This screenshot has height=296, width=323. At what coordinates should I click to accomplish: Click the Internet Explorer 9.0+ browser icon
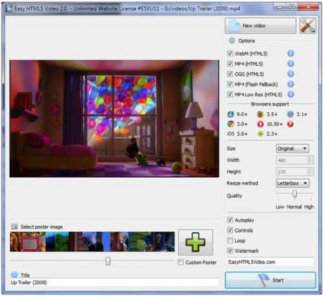tap(231, 114)
